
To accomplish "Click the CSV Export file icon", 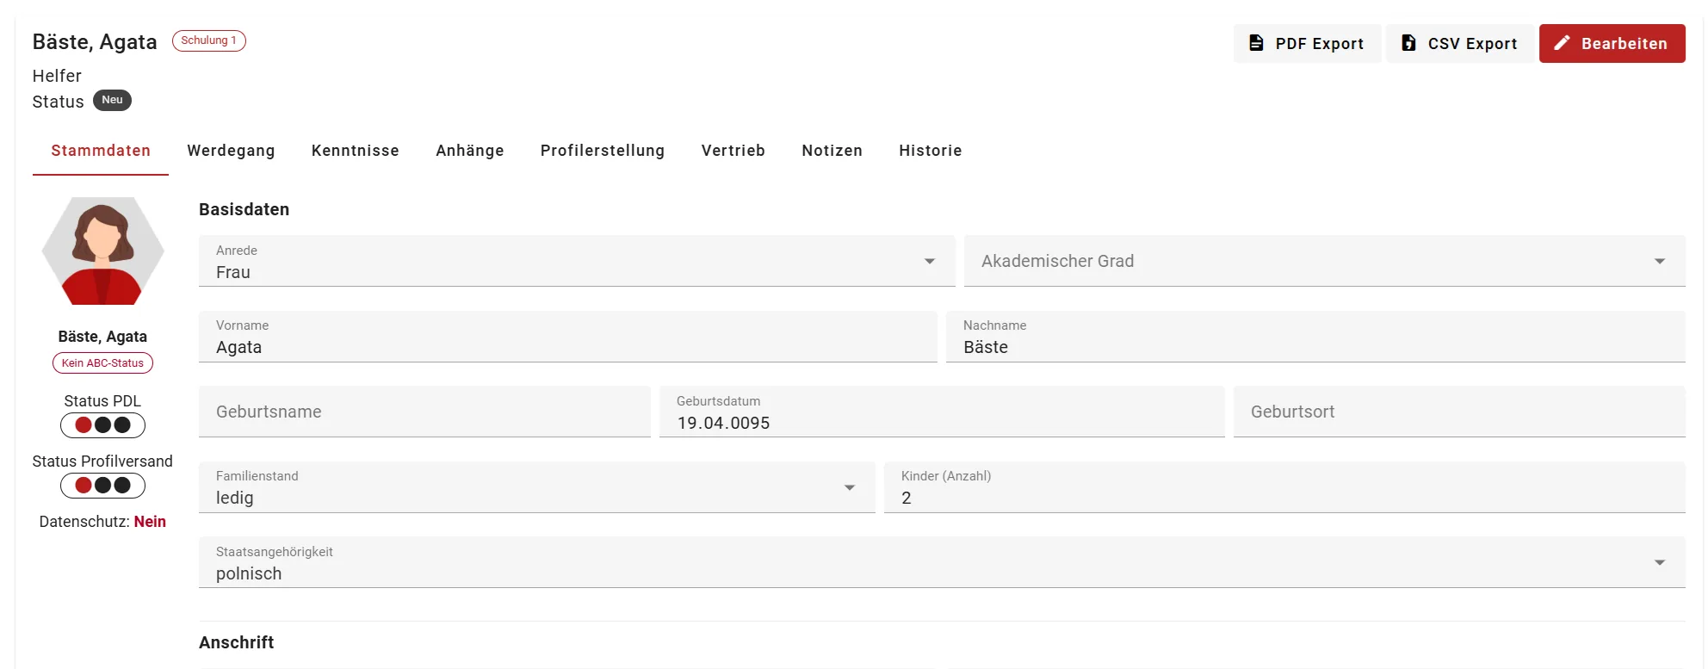I will pos(1408,43).
